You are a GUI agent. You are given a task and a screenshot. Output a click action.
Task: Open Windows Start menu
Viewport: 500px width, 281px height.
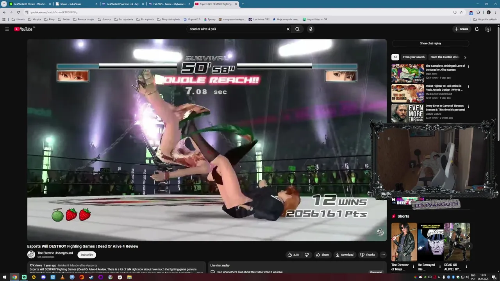pos(5,277)
